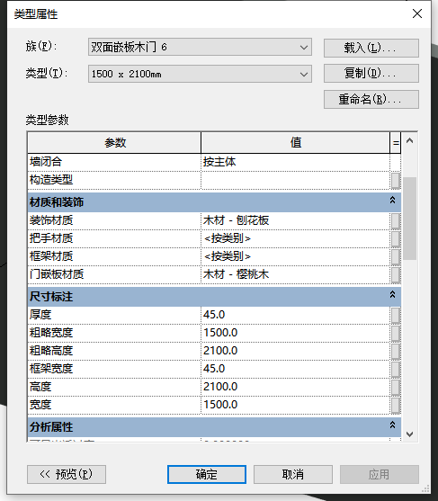Click the associate parameter button for 门嵌板材质

coord(396,274)
